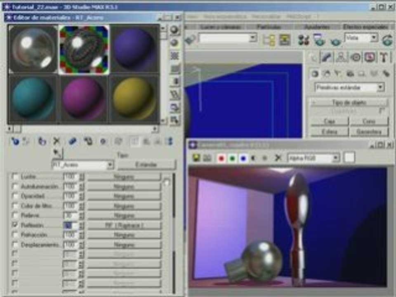Open the Alpha RGB channel dropdown

(x=335, y=158)
